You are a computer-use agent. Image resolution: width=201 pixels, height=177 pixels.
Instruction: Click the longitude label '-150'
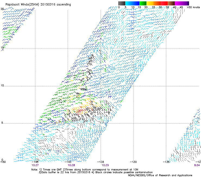click(3, 162)
